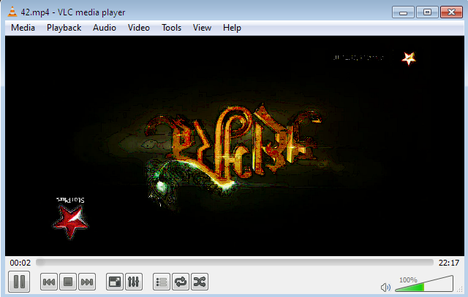This screenshot has width=468, height=297.
Task: Click the elapsed time 00:02 label
Action: click(x=20, y=263)
